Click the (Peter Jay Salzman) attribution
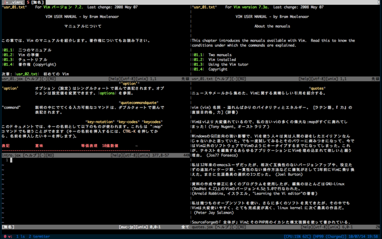 [214, 213]
